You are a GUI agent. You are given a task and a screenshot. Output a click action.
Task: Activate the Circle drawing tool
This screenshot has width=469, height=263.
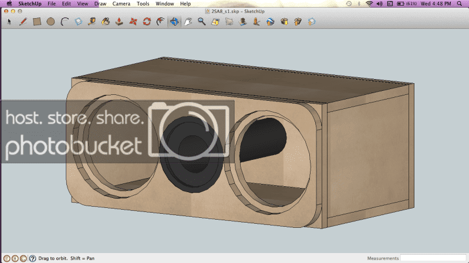click(50, 22)
